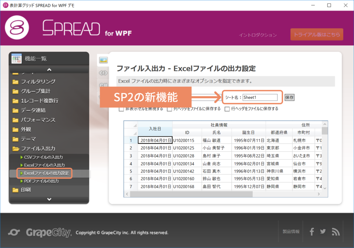Select PDFファイルの出力 item
354x248 pixels.
(x=41, y=181)
